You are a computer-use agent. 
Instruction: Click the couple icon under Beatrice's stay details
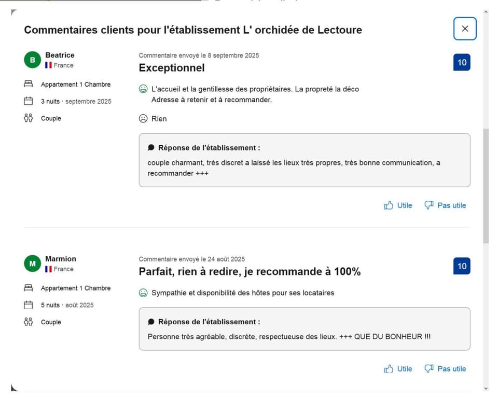click(28, 118)
